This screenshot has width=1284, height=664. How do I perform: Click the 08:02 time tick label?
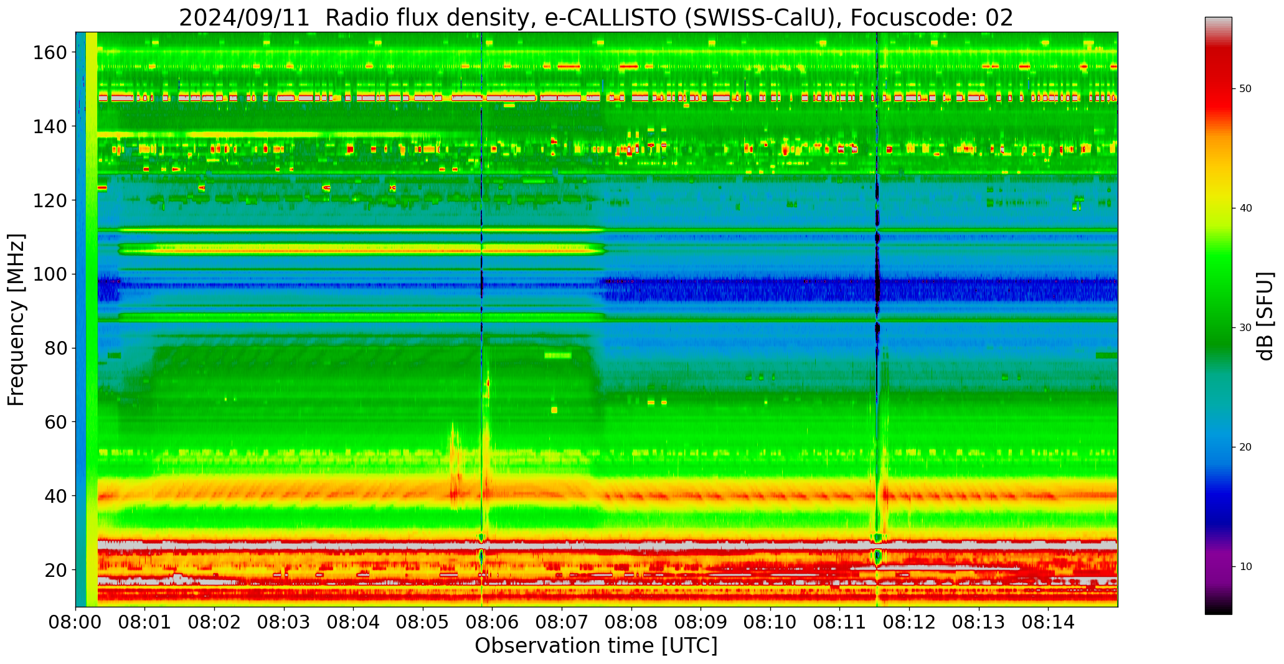[215, 622]
